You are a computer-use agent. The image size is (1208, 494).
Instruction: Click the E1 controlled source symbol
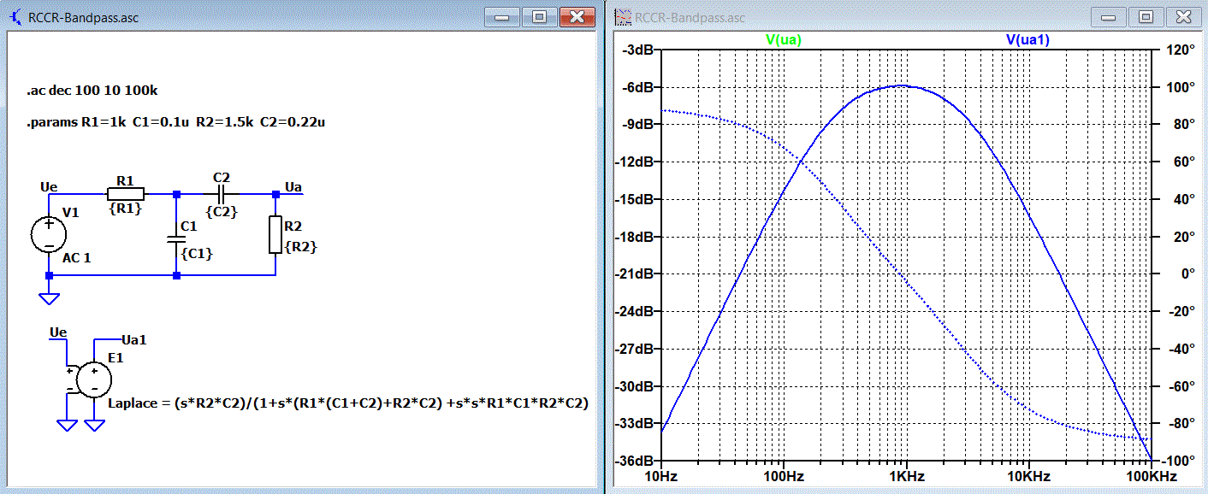pyautogui.click(x=93, y=379)
